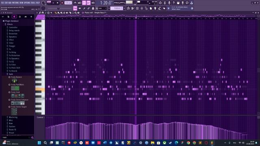Click the stamp tool icon
Image resolution: width=260 pixels, height=146 pixels.
click(93, 8)
